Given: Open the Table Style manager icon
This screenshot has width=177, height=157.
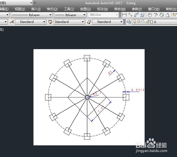Looking at the screenshot, I should click(50, 22).
